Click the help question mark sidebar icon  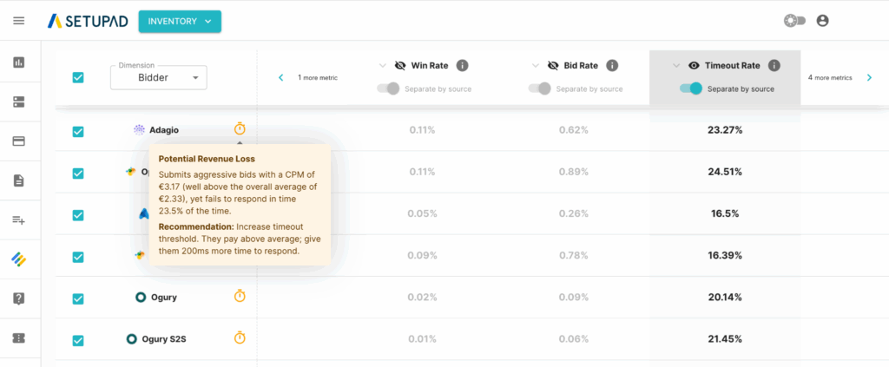19,298
